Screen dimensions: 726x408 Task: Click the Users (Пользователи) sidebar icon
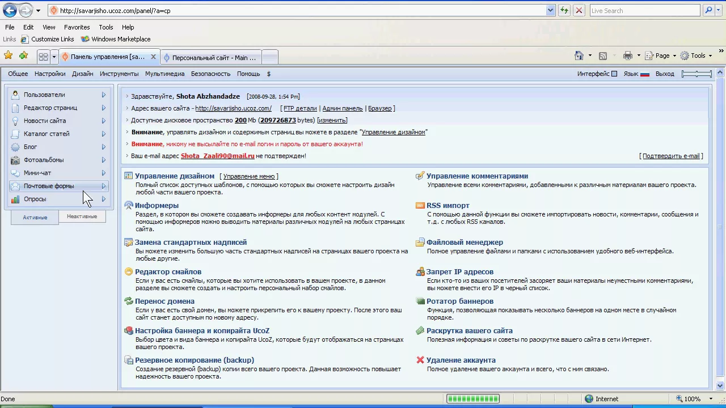(15, 95)
